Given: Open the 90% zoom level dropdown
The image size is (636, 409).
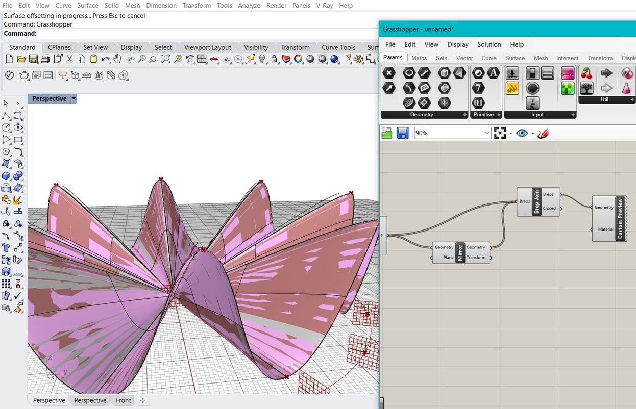Looking at the screenshot, I should 486,134.
